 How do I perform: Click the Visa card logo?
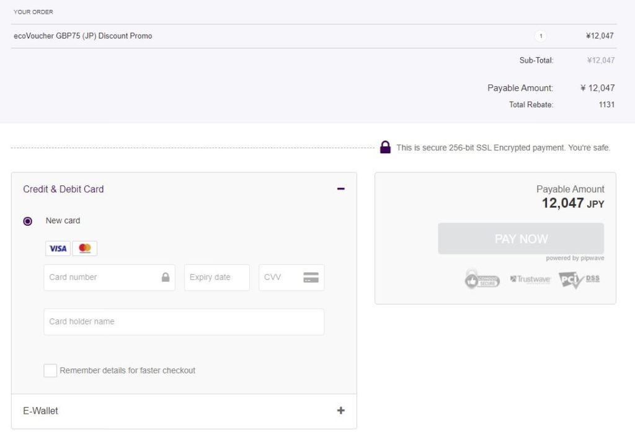(58, 248)
